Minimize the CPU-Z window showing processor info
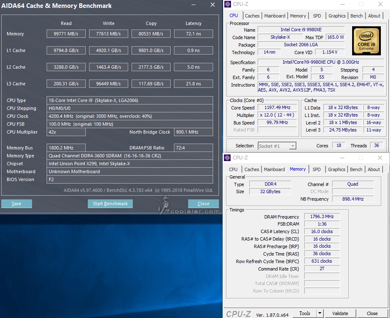390x318 pixels. pyautogui.click(x=342, y=5)
